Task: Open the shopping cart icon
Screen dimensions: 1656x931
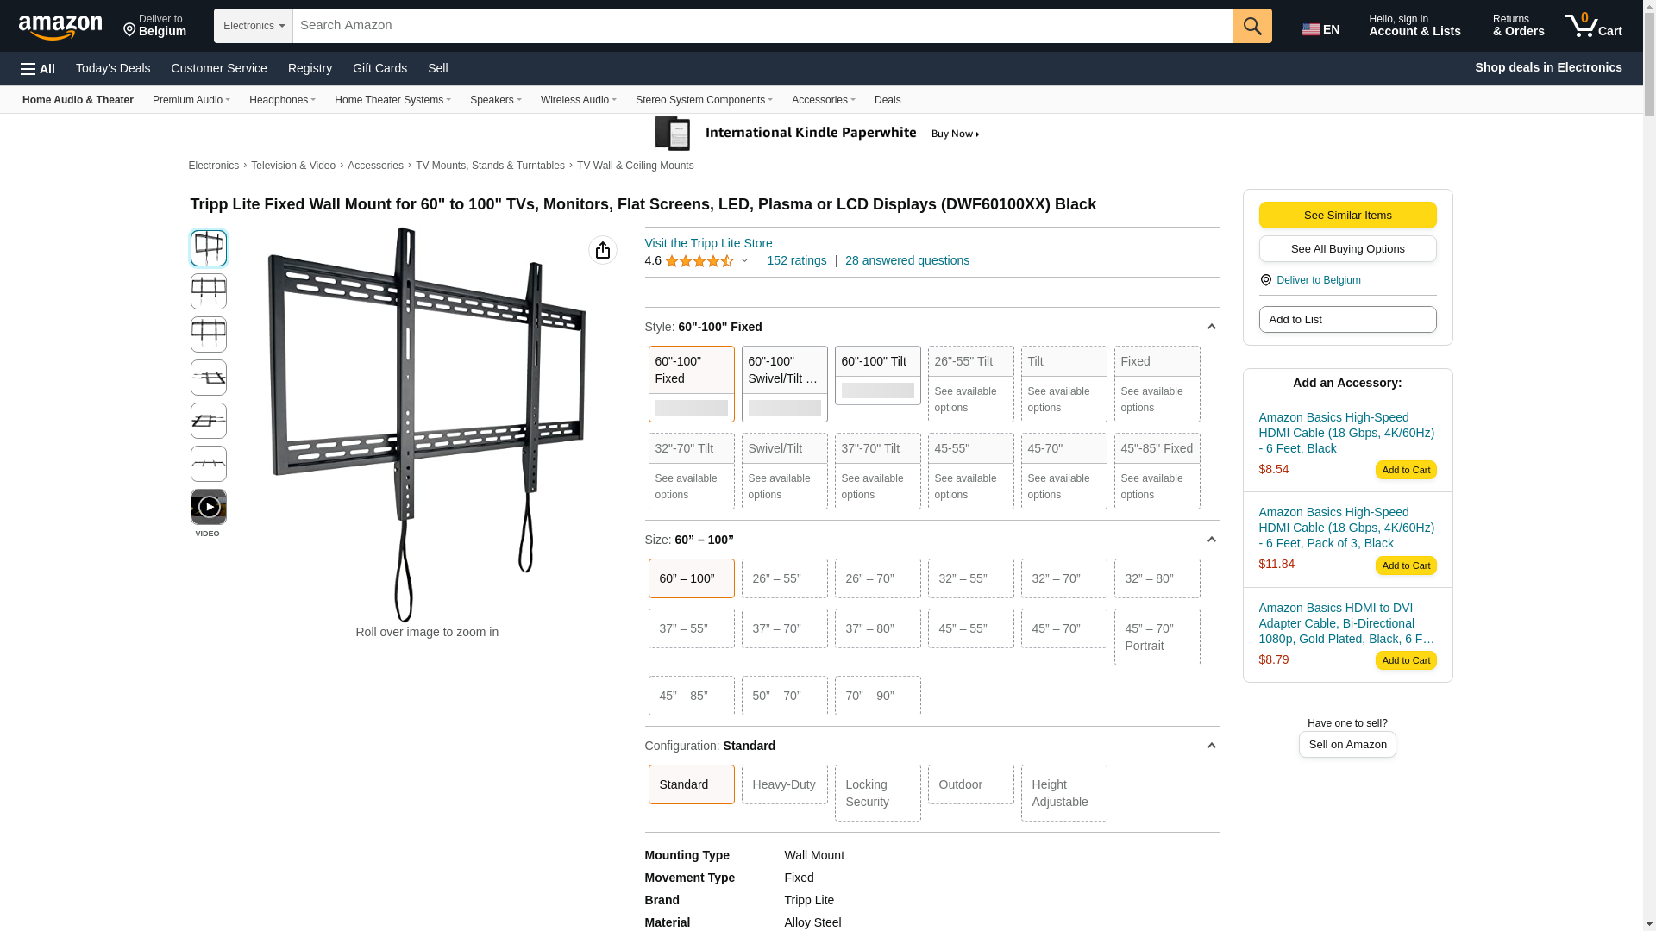Action: [1593, 26]
